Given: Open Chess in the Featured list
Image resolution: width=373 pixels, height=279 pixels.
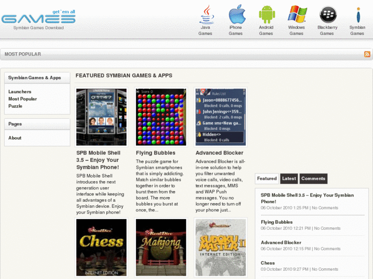Looking at the screenshot, I should click(x=268, y=263).
